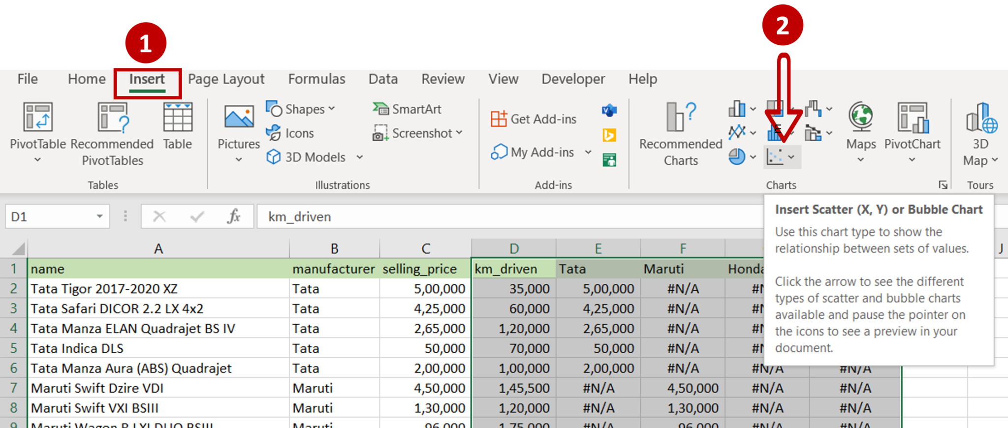Expand the My Add-ins dropdown arrow
The image size is (1008, 428).
(588, 153)
